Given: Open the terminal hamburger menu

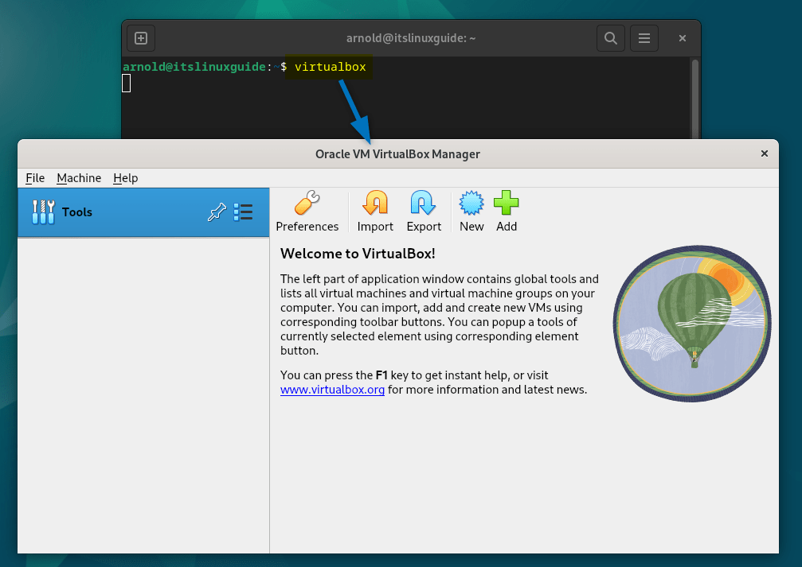Looking at the screenshot, I should [644, 37].
